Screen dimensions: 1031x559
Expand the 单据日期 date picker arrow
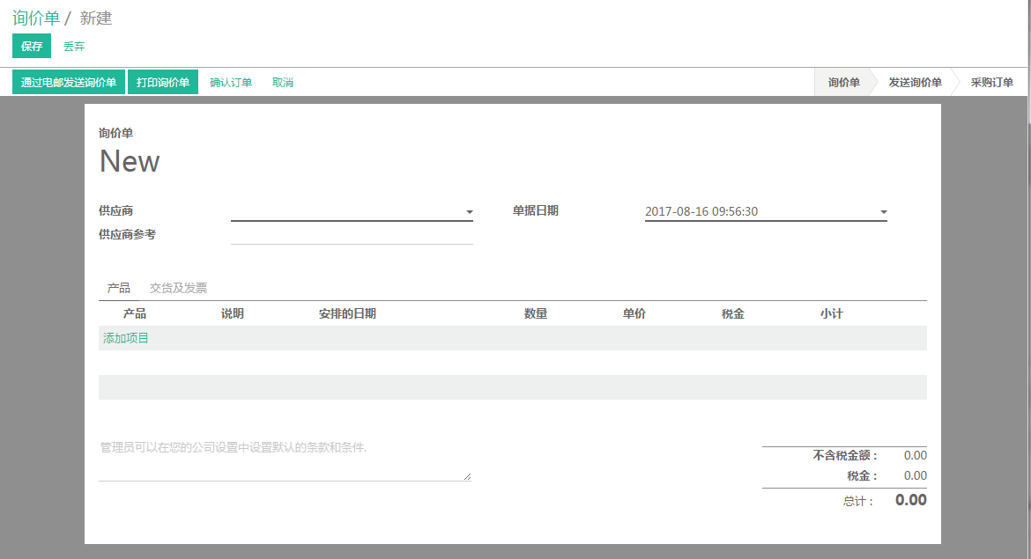(883, 212)
